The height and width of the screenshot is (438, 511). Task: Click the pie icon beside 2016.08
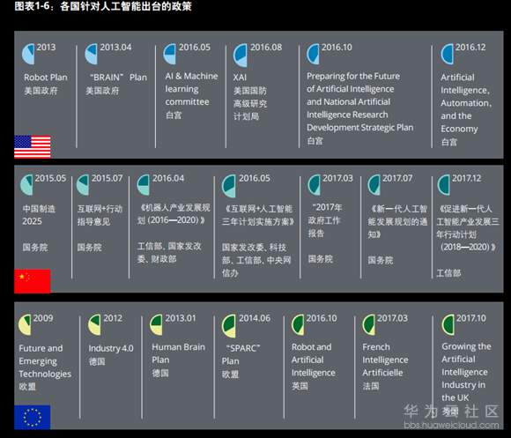(x=241, y=55)
